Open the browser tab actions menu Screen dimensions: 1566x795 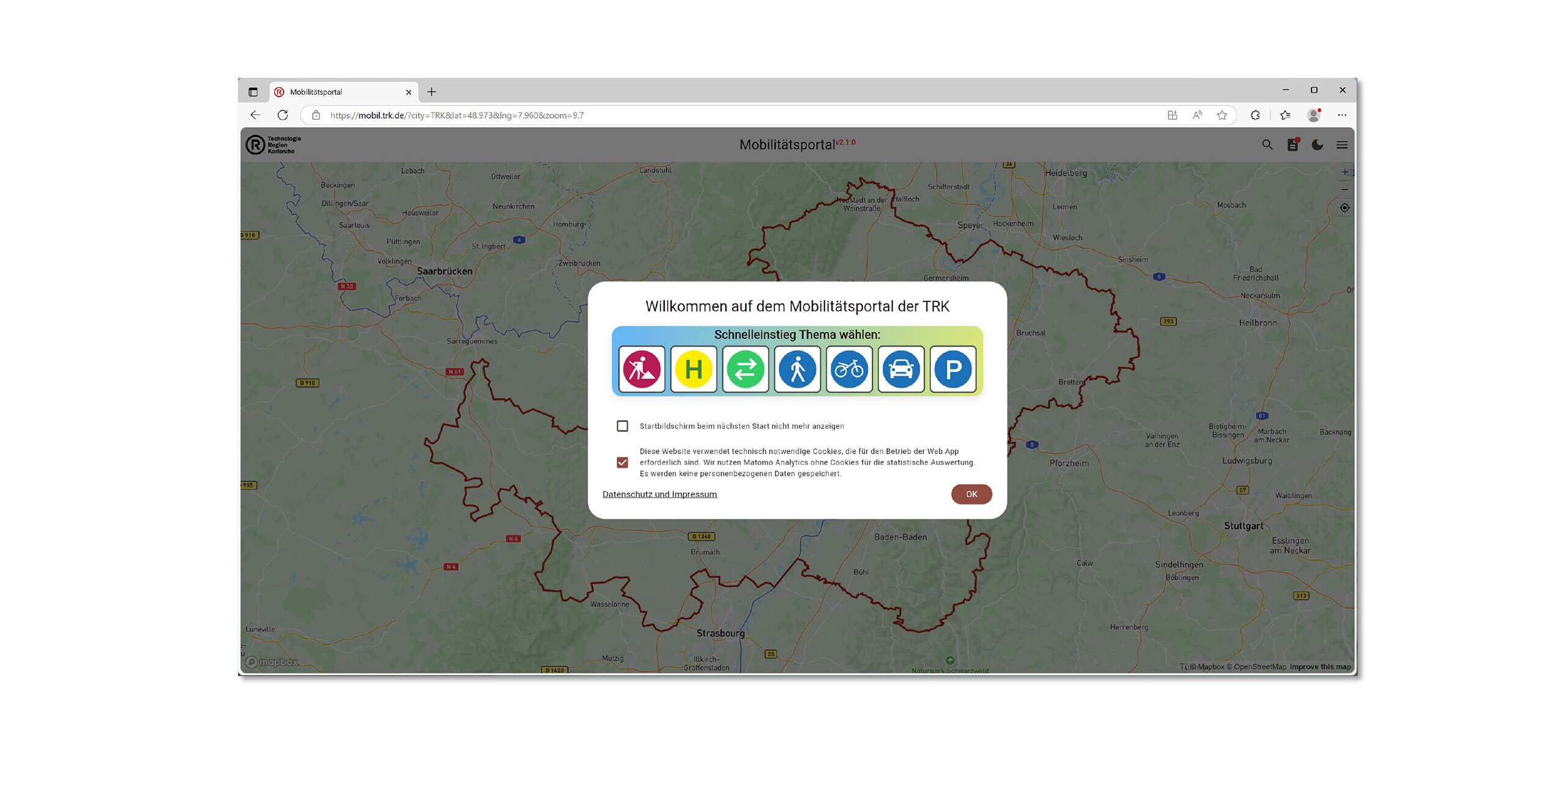point(253,92)
